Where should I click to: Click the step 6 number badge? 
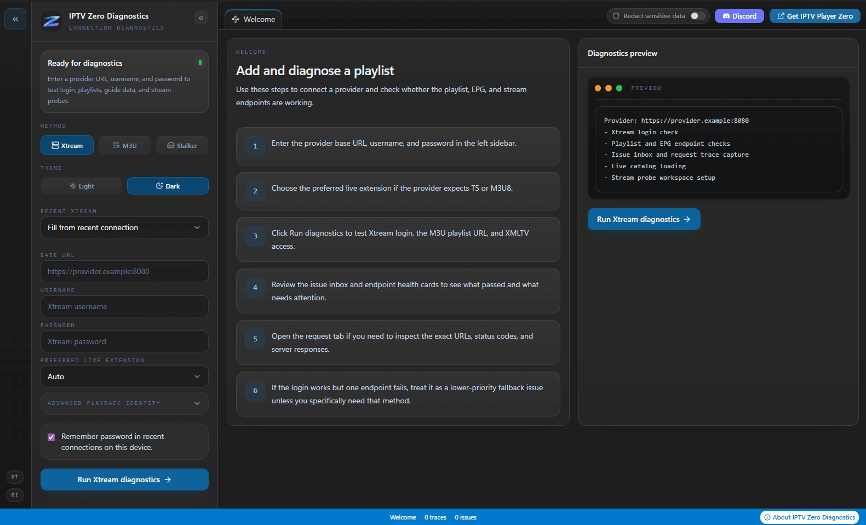[255, 391]
